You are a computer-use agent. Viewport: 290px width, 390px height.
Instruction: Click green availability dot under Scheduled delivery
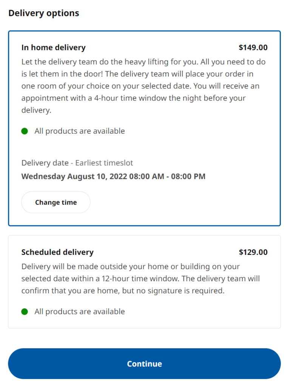pos(25,312)
